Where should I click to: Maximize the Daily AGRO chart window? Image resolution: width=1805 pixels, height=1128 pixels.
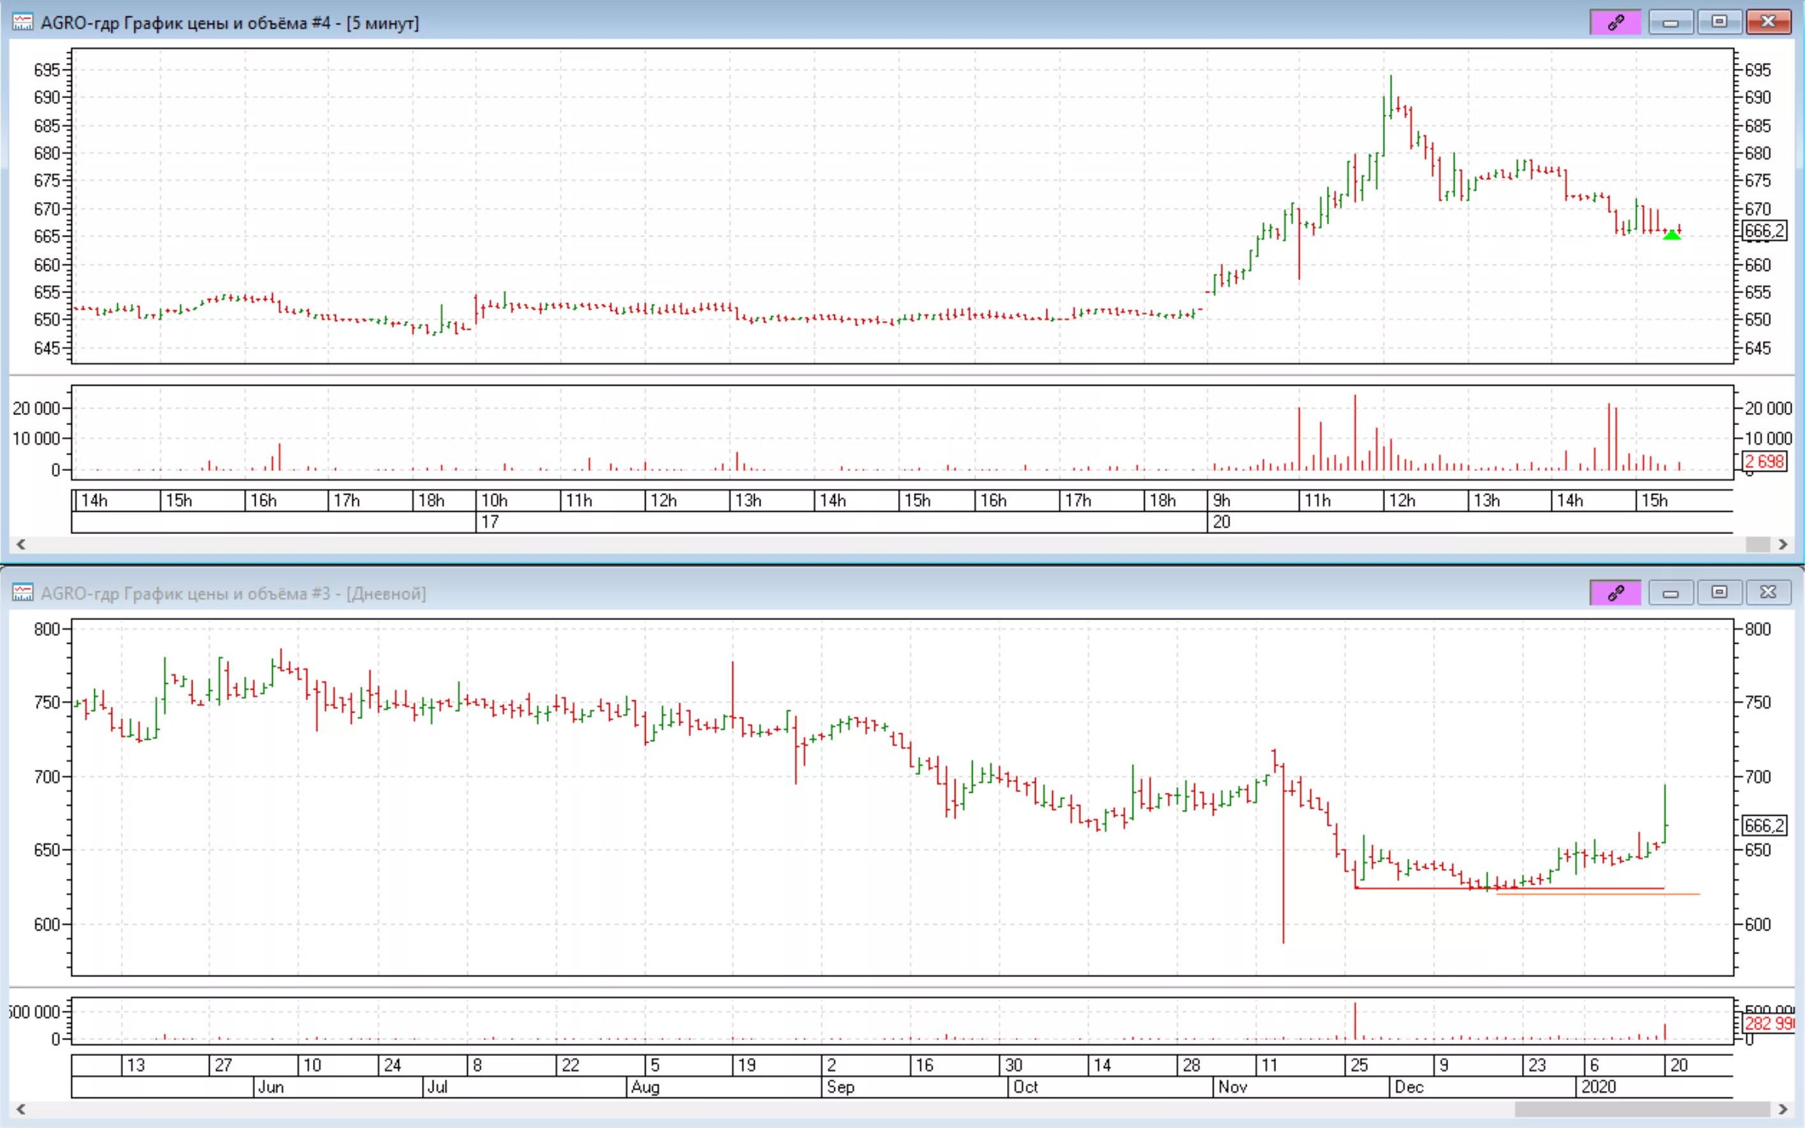(1718, 593)
